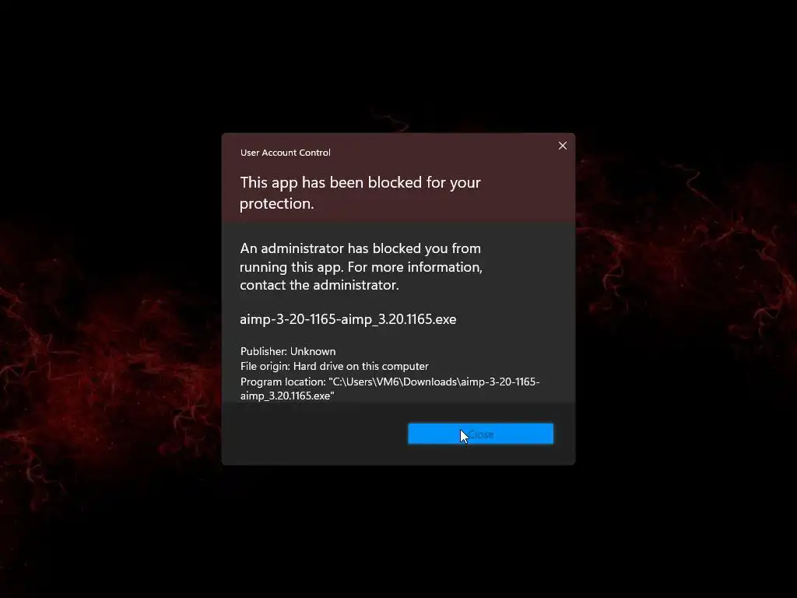Select the "User Account Control" title text
The width and height of the screenshot is (797, 598).
pyautogui.click(x=285, y=153)
